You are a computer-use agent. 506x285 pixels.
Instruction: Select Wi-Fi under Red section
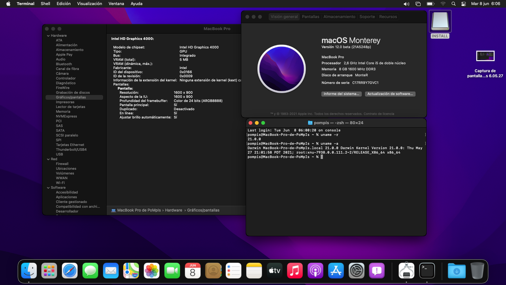click(x=60, y=183)
